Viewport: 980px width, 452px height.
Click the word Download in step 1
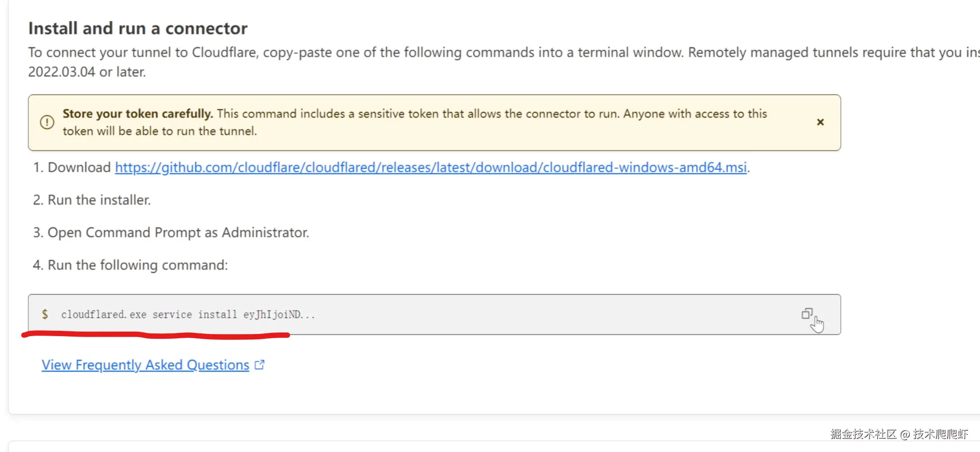tap(79, 167)
